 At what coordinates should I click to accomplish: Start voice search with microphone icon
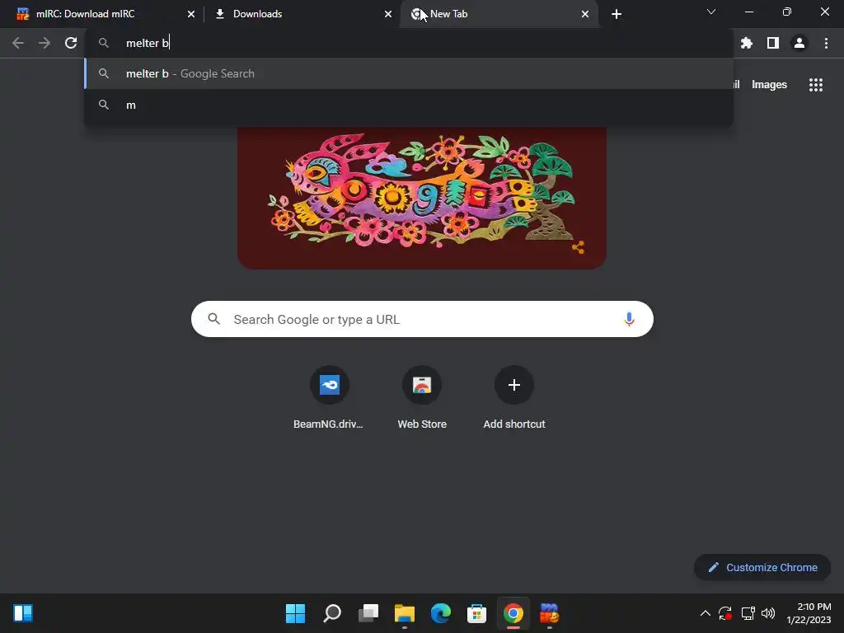[629, 319]
